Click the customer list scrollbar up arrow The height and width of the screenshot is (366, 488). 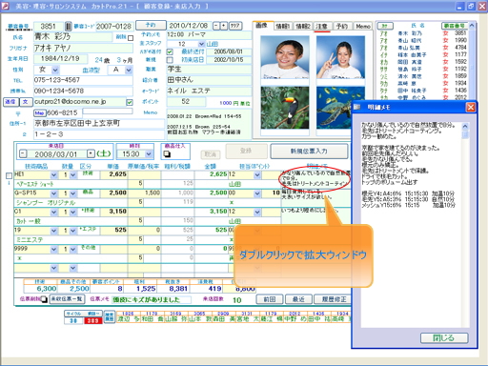click(x=472, y=25)
